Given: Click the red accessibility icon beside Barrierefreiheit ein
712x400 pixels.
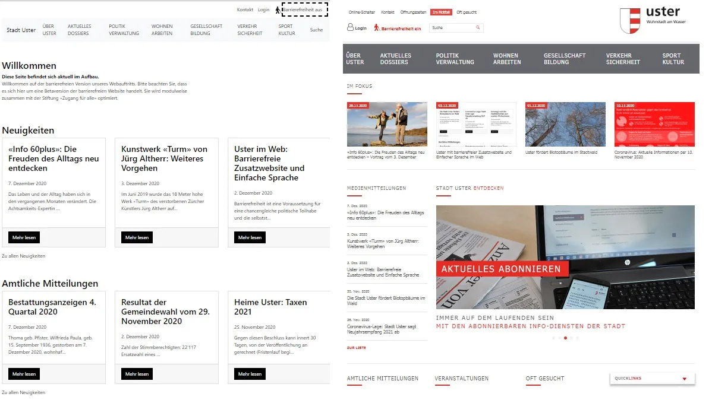Looking at the screenshot, I should point(376,28).
